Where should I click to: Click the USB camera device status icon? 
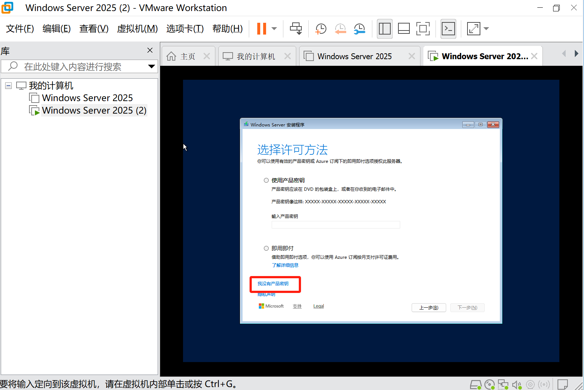[x=530, y=384]
